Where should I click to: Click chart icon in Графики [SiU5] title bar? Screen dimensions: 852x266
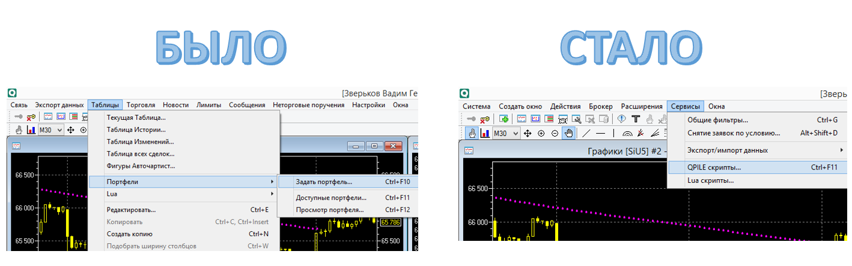point(469,150)
